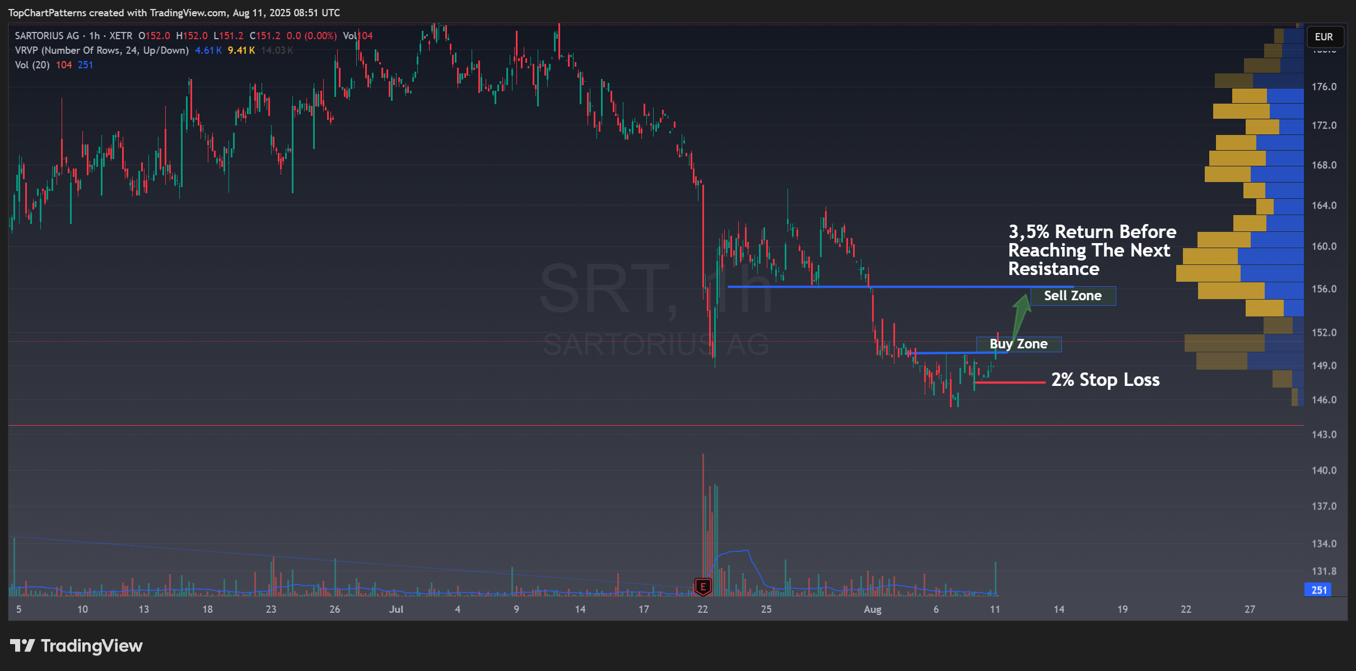The width and height of the screenshot is (1356, 671).
Task: Click the 'Jul' label on time axis
Action: (396, 609)
